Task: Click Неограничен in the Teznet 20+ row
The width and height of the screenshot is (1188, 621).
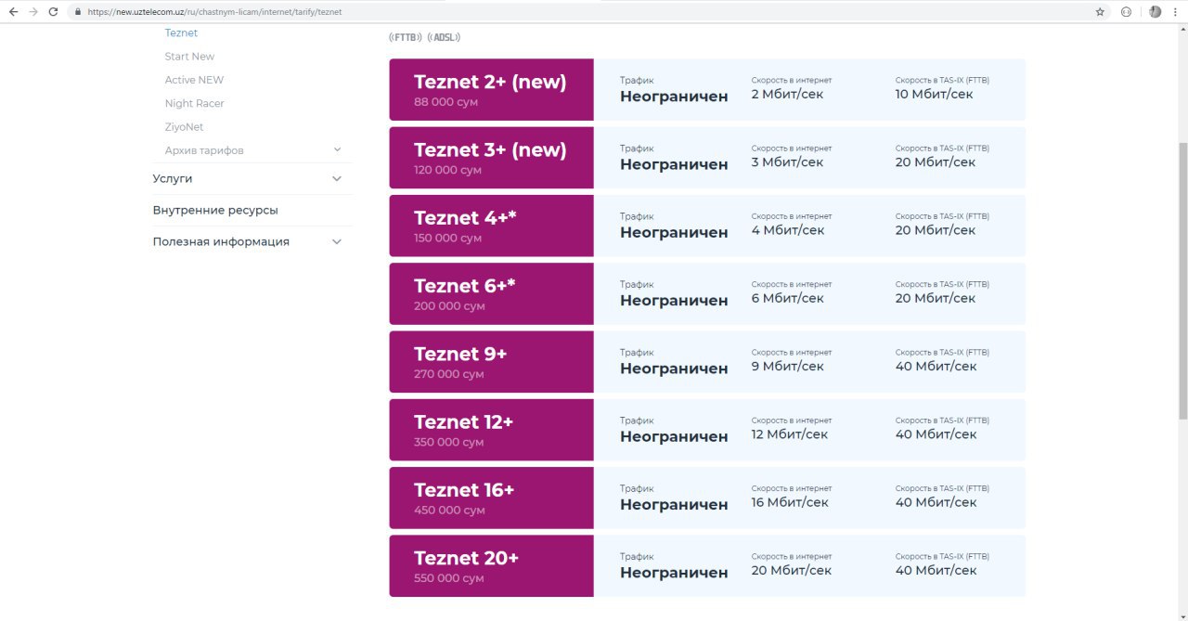Action: pyautogui.click(x=674, y=573)
